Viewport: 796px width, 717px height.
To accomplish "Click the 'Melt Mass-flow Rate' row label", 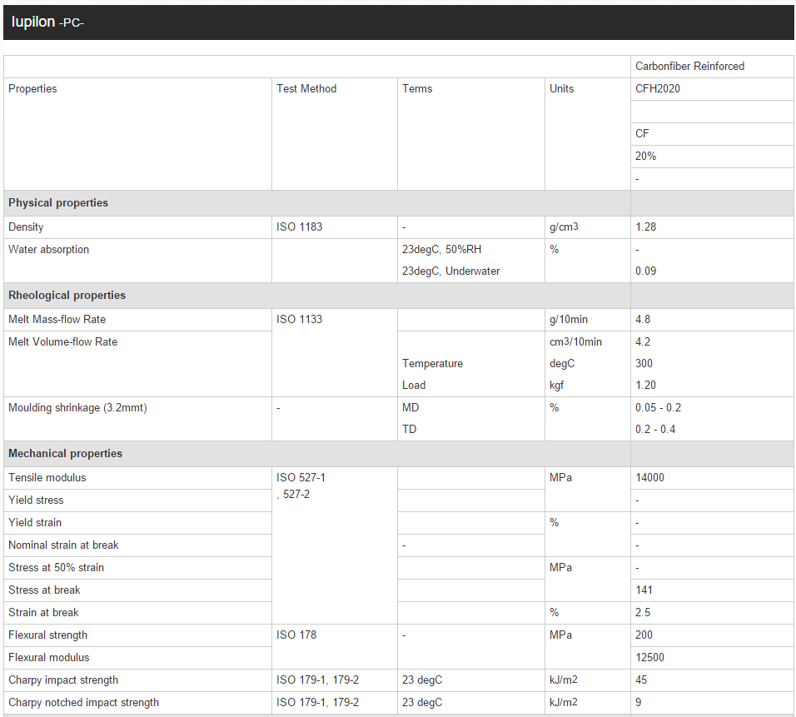I will pos(57,320).
